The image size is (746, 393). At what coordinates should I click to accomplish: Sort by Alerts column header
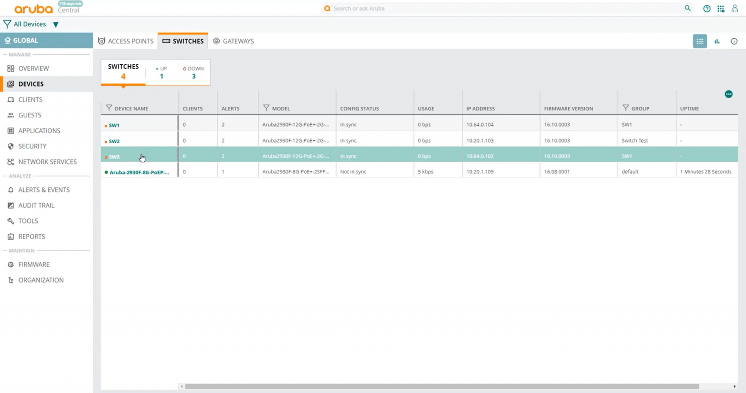230,109
